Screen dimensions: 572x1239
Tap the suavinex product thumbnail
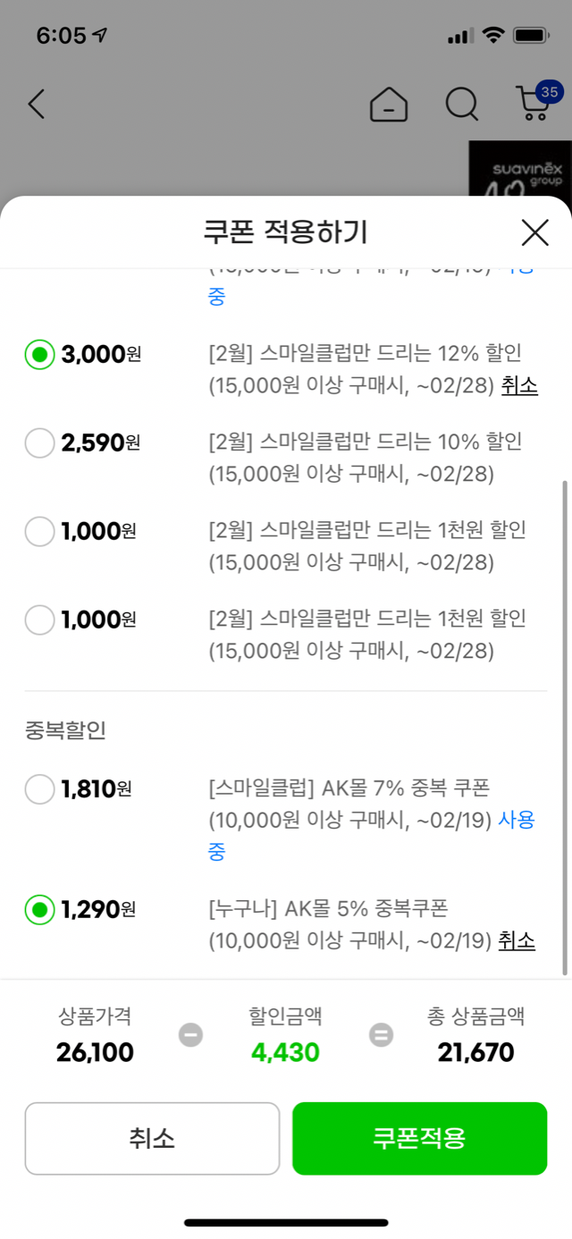click(x=520, y=170)
